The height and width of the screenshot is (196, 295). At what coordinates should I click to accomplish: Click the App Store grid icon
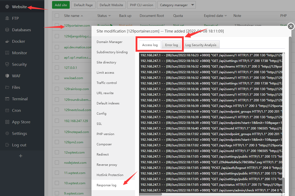coord(7,122)
